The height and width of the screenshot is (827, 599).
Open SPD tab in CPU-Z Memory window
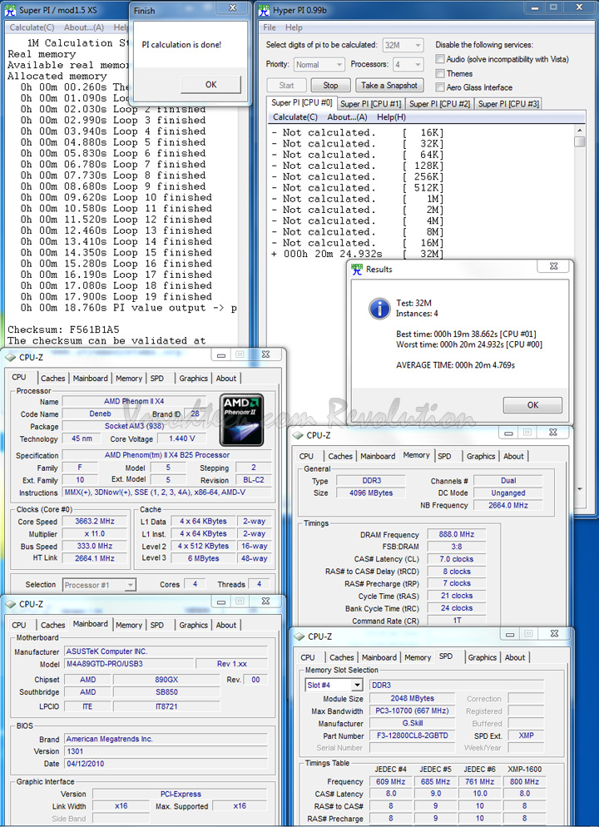point(444,456)
